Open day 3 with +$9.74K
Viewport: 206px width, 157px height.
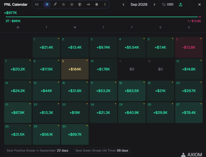(103, 47)
